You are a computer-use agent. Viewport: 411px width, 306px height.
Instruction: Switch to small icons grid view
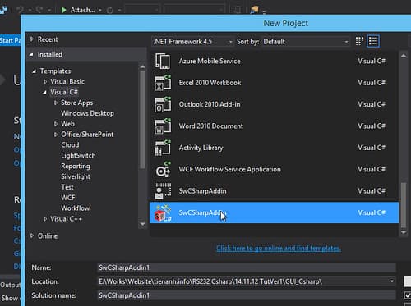coord(359,41)
